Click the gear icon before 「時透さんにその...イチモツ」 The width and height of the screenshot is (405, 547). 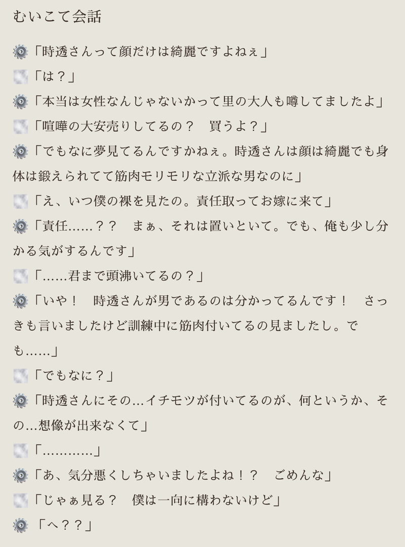click(x=20, y=401)
